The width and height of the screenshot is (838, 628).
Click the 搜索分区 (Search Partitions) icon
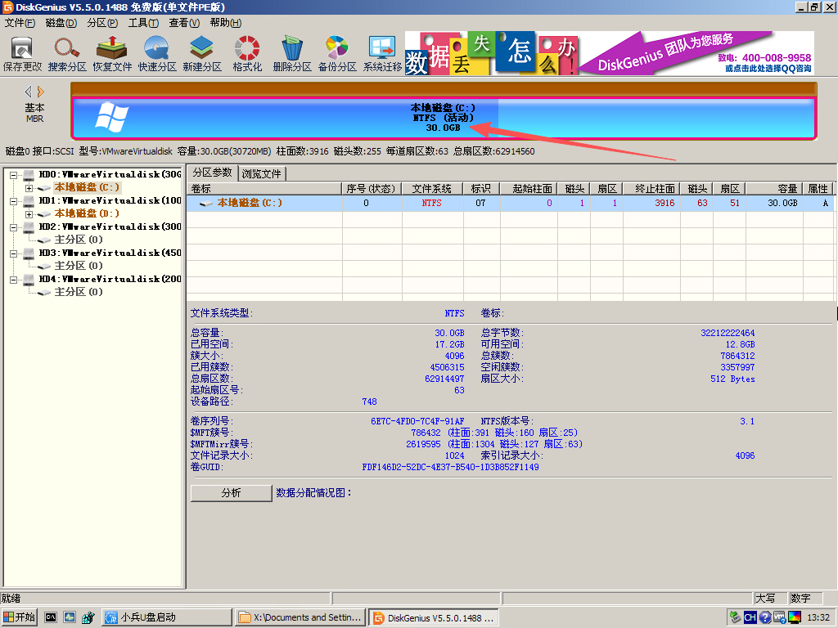point(67,53)
